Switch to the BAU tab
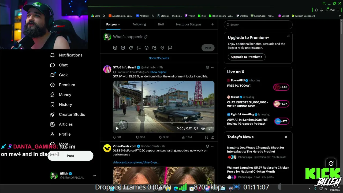The width and height of the screenshot is (343, 193). coord(161,24)
